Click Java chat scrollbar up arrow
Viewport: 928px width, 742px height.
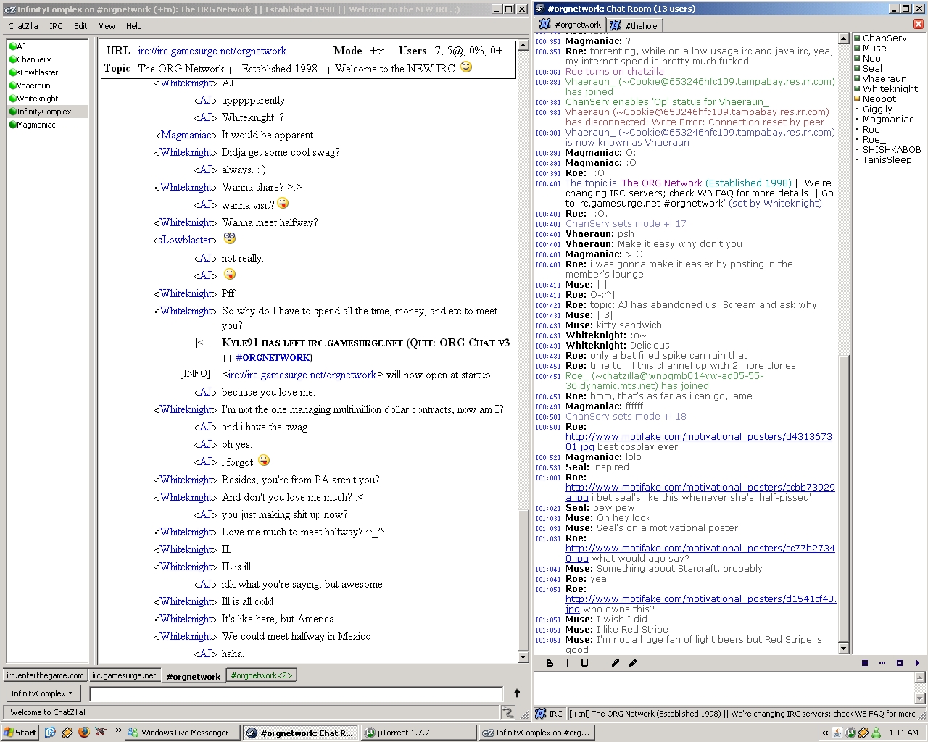[843, 38]
